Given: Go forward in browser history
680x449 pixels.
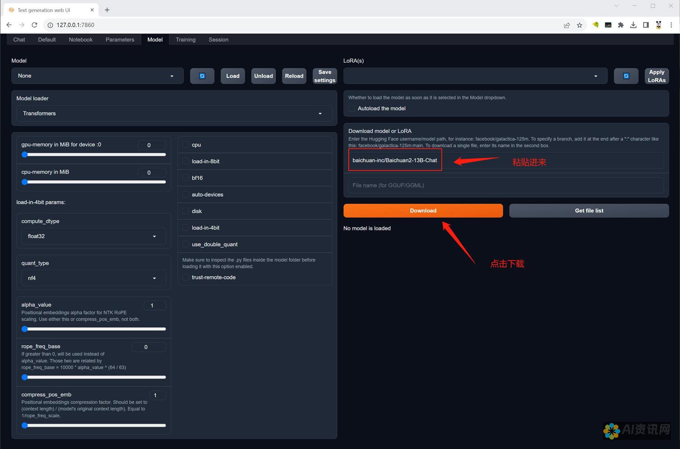Looking at the screenshot, I should click(22, 25).
